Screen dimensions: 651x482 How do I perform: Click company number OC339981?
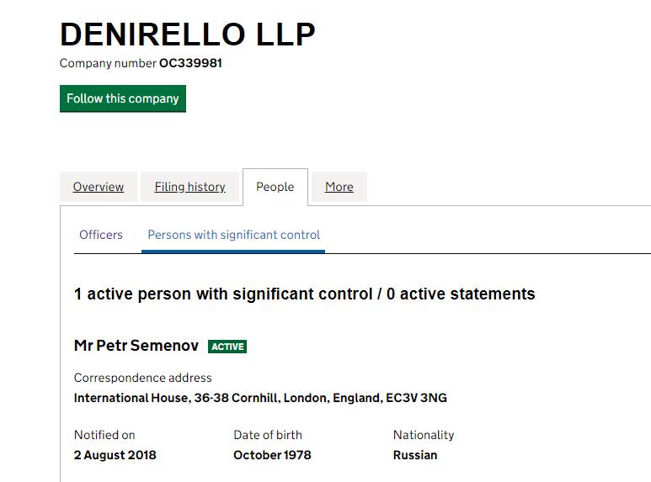pyautogui.click(x=190, y=63)
